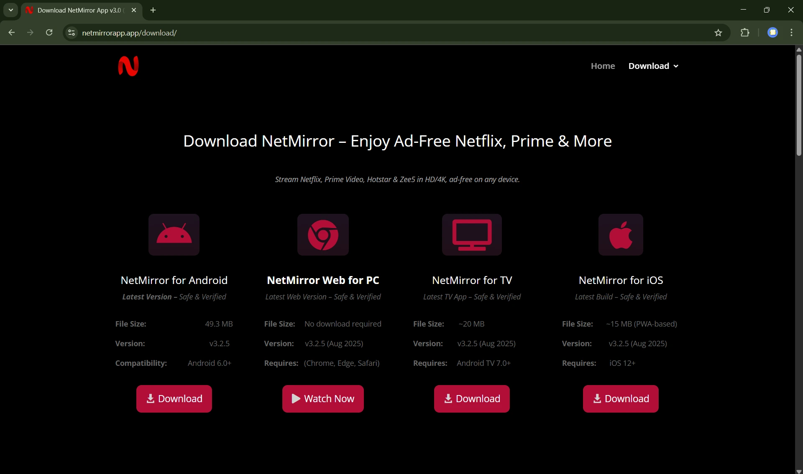Screen dimensions: 803x474
Task: Click the NetMirror for iOS heading
Action: pos(621,280)
